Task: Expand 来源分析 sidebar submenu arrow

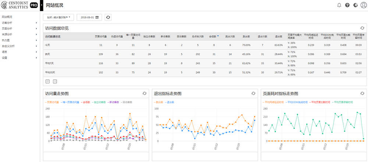Action: (x=36, y=35)
